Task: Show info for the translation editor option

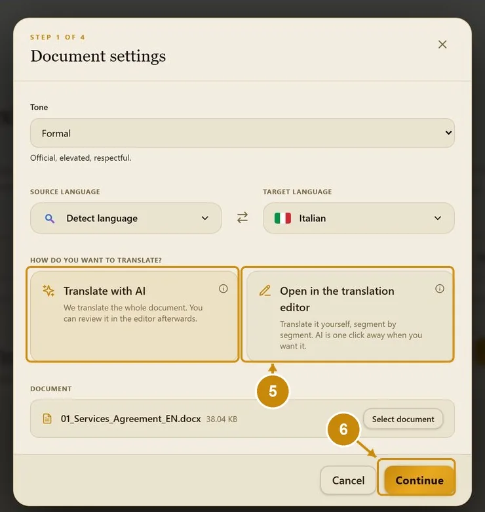Action: (440, 289)
